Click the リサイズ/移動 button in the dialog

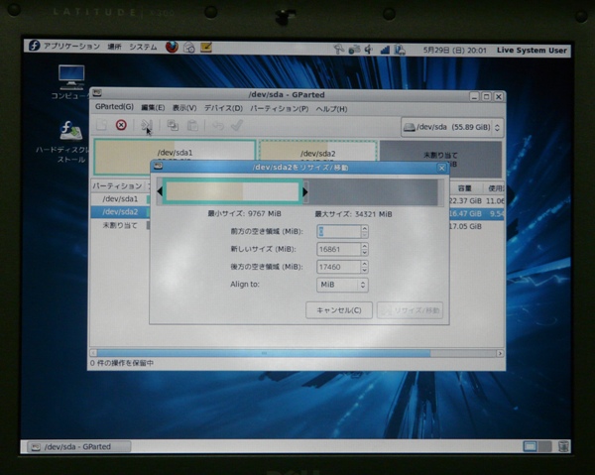coord(411,310)
